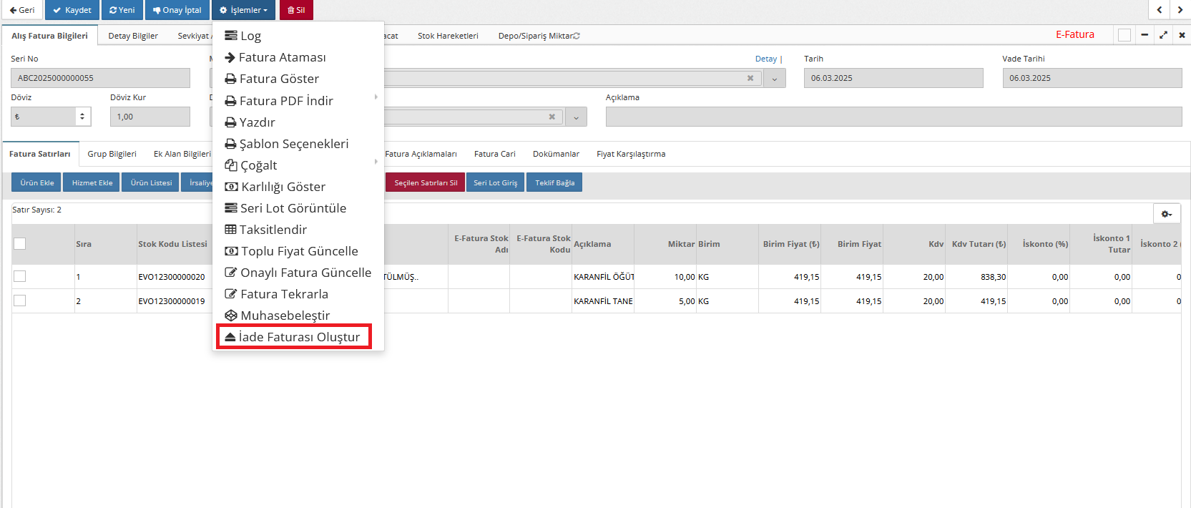Tick the checkbox for row 1
Viewport: 1191px width, 508px height.
20,276
